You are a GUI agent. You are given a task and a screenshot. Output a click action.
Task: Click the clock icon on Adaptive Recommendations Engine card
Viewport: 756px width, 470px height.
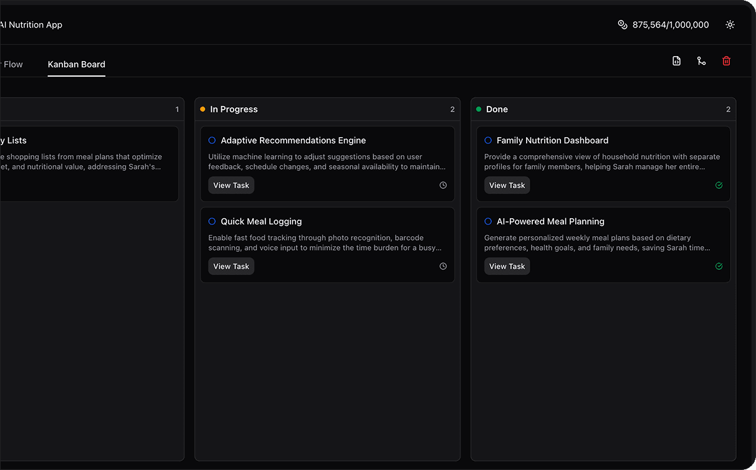click(443, 185)
